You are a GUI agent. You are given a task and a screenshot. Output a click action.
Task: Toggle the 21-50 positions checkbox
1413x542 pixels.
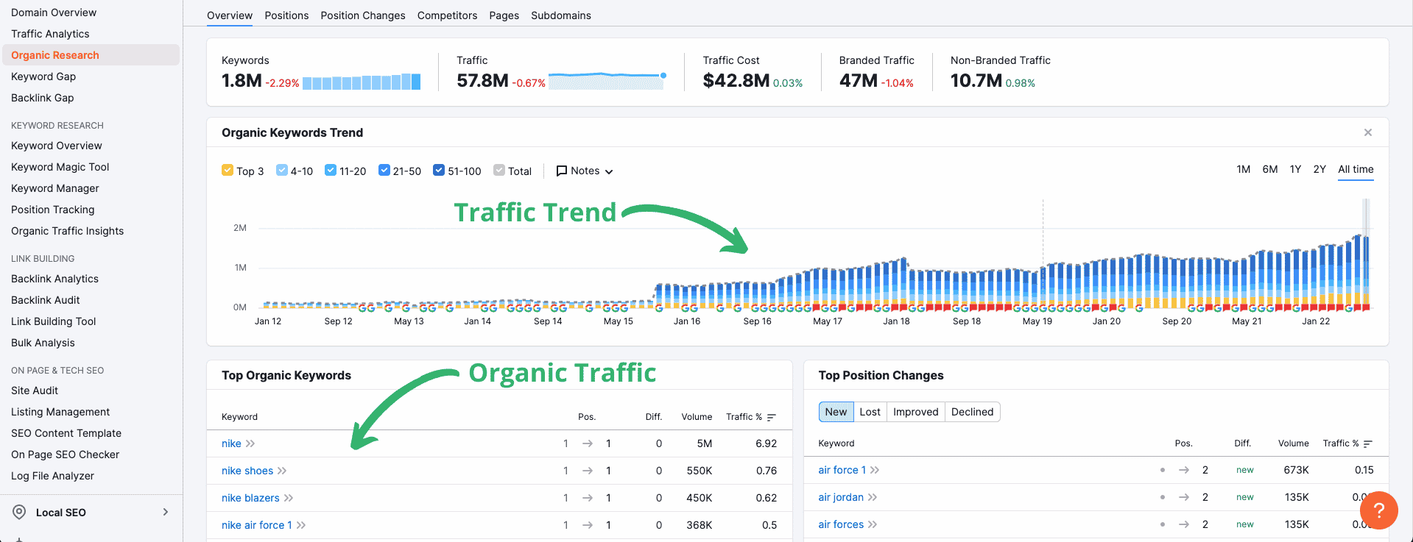click(384, 170)
